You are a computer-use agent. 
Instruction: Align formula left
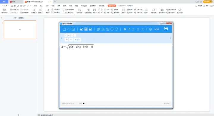pyautogui.click(x=133, y=29)
